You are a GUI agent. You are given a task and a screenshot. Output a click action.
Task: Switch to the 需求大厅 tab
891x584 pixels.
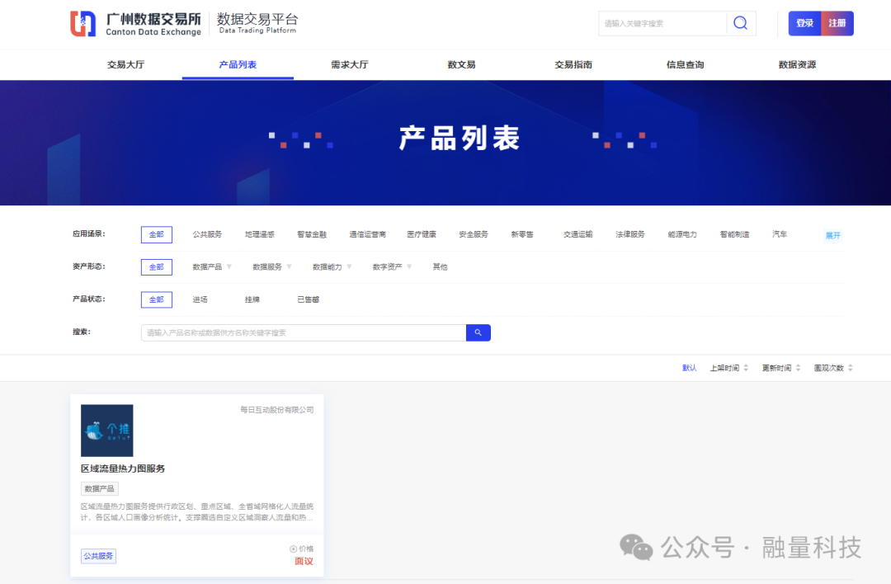click(349, 64)
